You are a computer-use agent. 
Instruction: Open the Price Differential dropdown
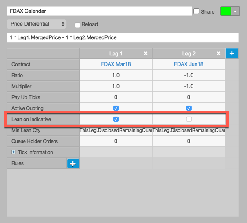click(x=36, y=24)
